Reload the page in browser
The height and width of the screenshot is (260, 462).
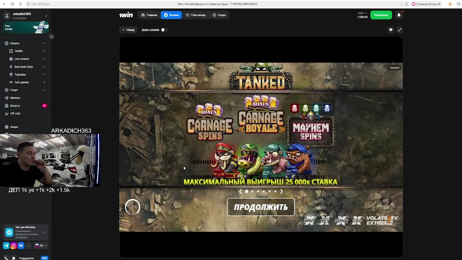[x=20, y=4]
